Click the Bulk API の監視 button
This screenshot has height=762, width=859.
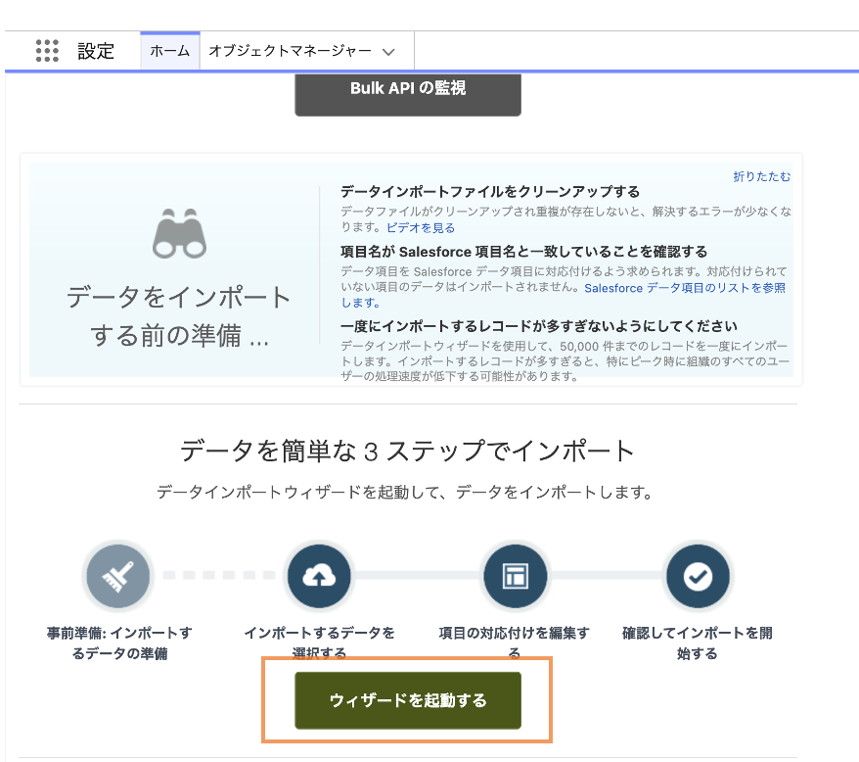pos(408,92)
